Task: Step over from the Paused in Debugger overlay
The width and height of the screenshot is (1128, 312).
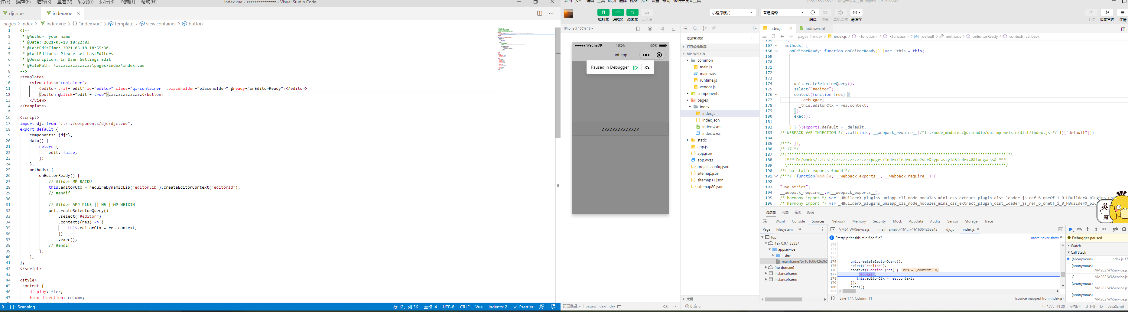Action: [x=647, y=68]
